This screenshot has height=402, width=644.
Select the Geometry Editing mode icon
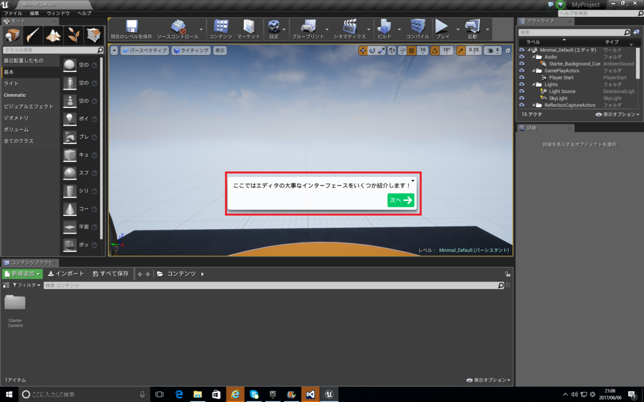click(x=94, y=35)
